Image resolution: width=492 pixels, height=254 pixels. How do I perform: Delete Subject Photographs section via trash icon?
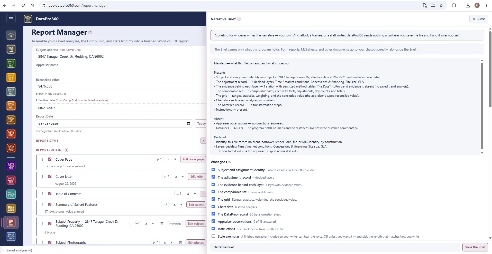(180, 242)
